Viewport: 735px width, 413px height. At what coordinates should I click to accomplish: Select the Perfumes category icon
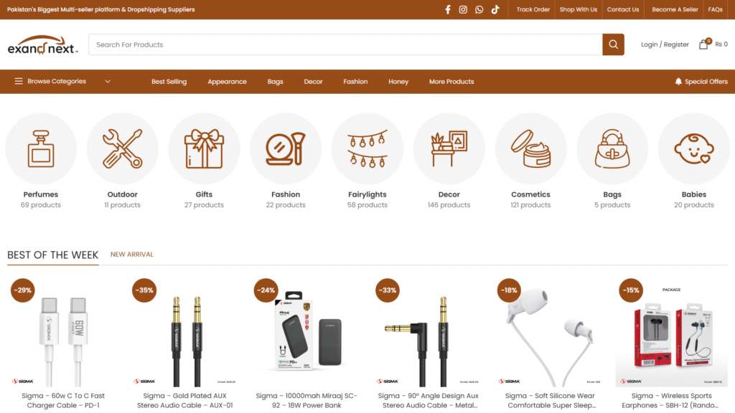(41, 149)
